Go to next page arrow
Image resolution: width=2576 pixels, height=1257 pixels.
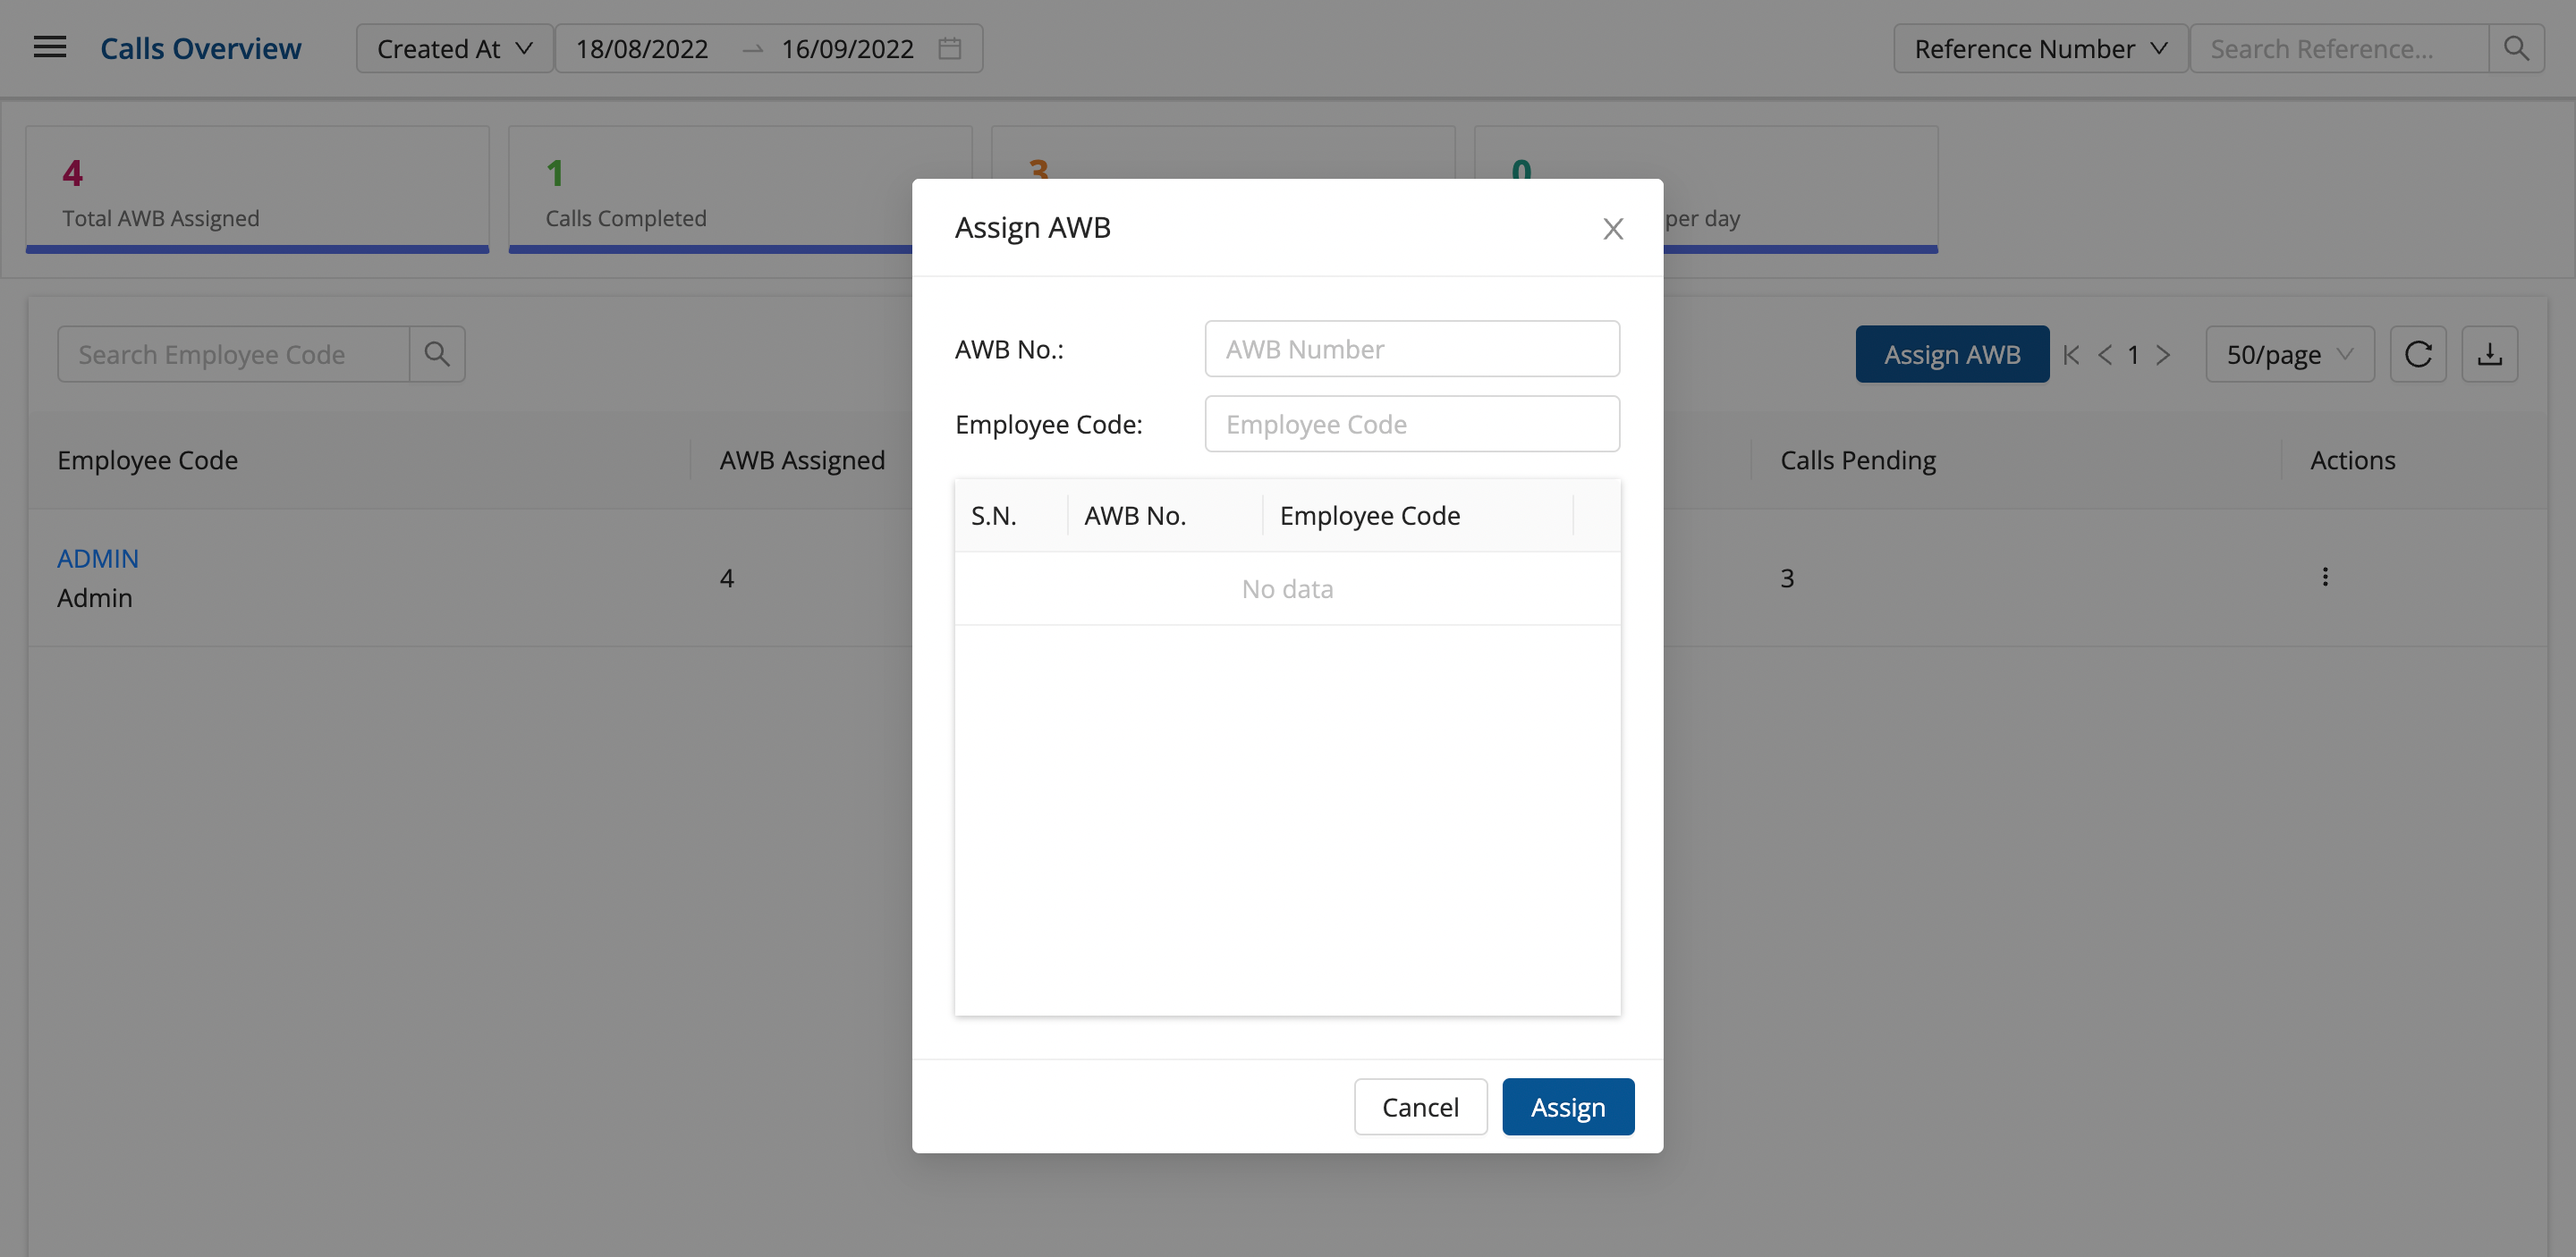pos(2163,355)
